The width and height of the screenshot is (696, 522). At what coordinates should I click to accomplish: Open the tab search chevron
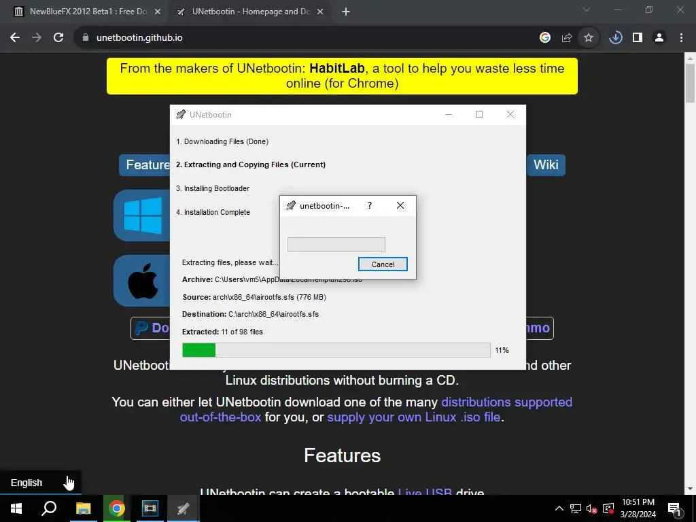click(x=587, y=10)
